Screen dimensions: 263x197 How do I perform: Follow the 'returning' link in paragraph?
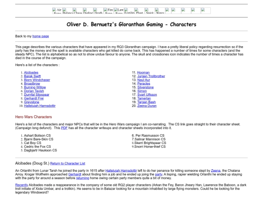click(82, 178)
